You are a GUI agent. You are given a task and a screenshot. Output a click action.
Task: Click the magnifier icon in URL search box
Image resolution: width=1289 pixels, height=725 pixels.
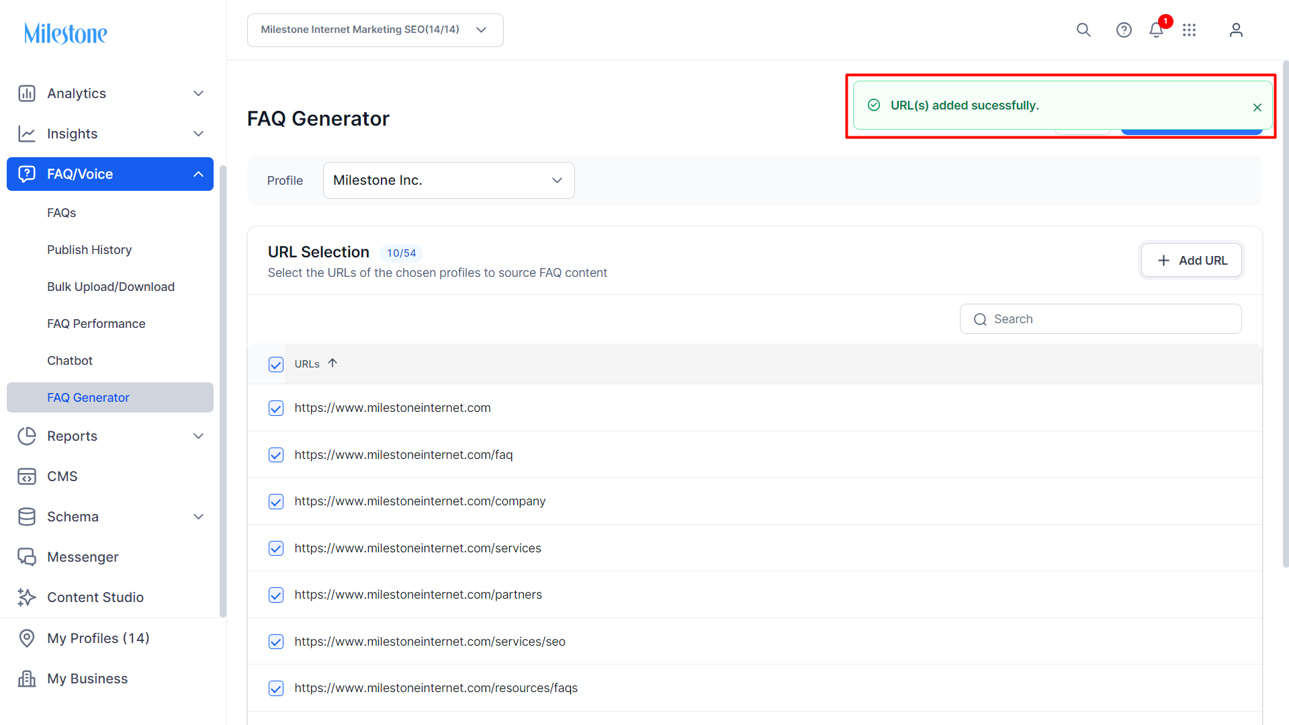(x=981, y=319)
